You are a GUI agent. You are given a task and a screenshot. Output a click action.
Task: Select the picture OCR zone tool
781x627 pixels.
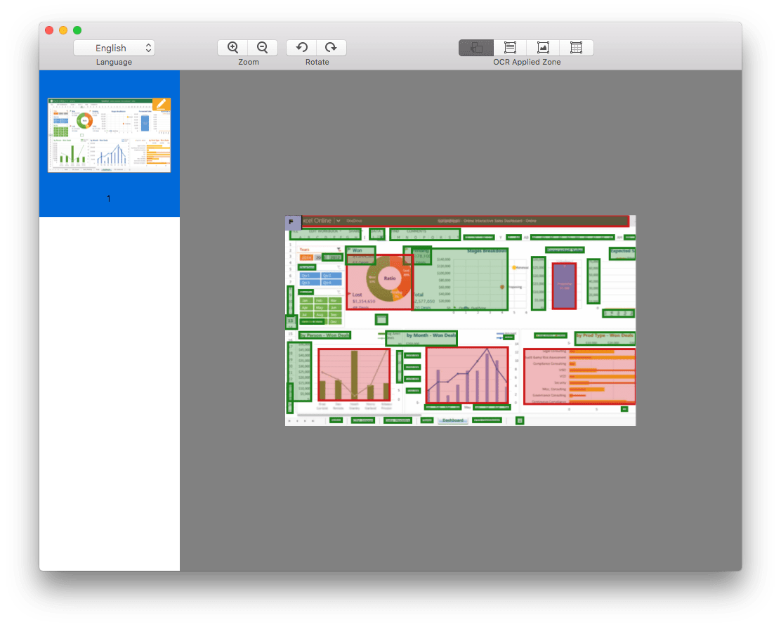click(543, 48)
